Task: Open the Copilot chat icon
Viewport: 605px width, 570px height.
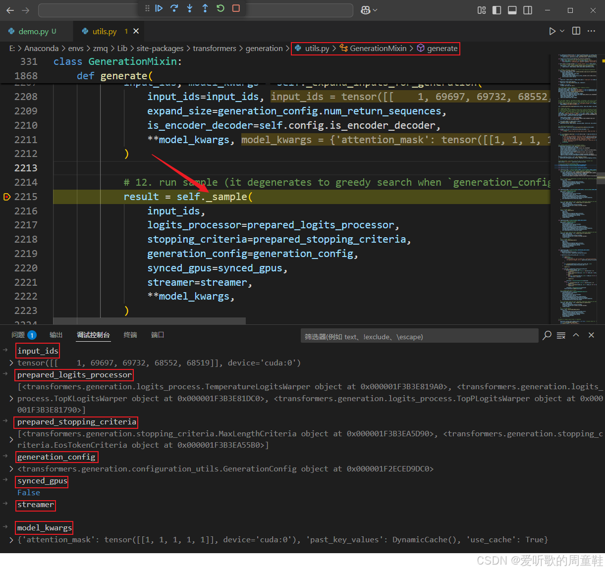Action: pos(366,10)
